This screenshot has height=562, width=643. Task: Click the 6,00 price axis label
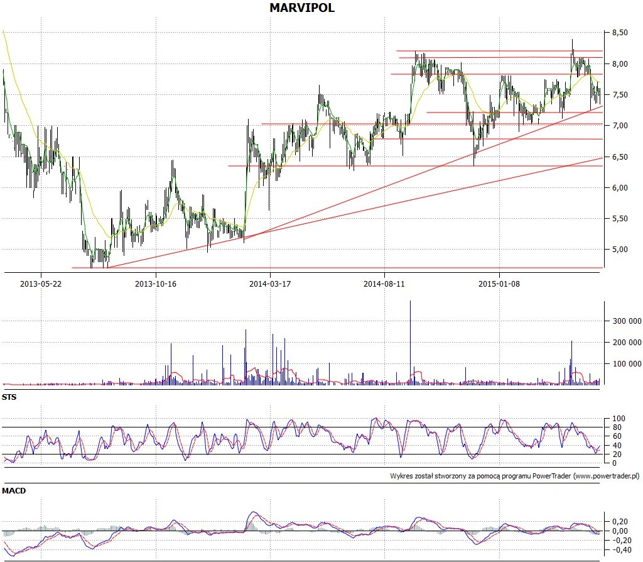click(x=620, y=187)
